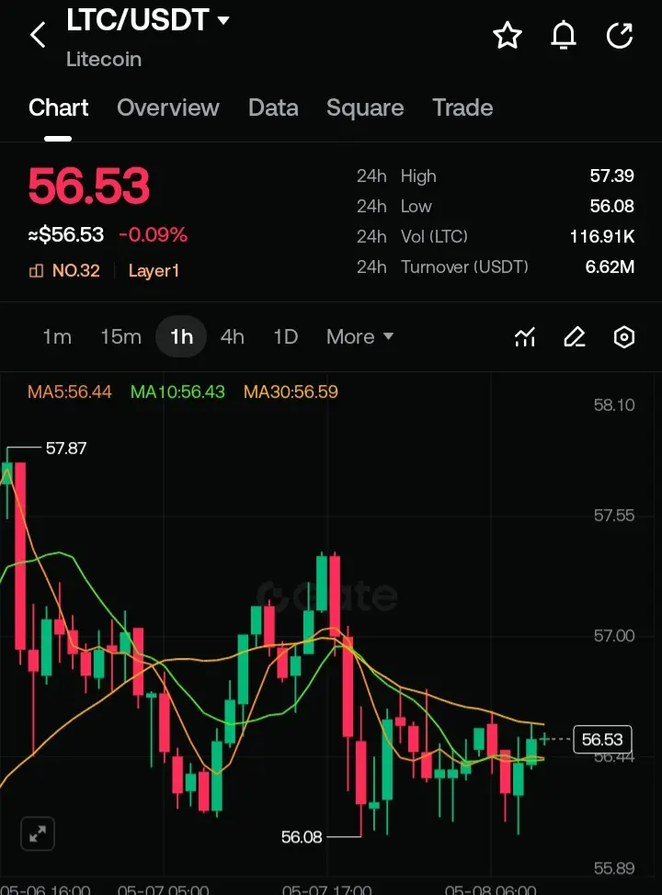Tap the 57.00 price axis label
The height and width of the screenshot is (895, 662).
pos(614,636)
